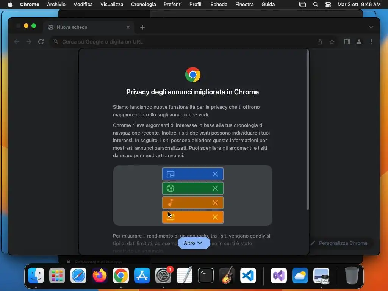Zoom the Chrome window with green button
The height and width of the screenshot is (291, 388).
pyautogui.click(x=34, y=26)
